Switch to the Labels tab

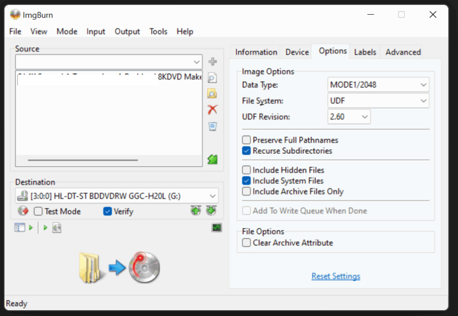[x=365, y=52]
